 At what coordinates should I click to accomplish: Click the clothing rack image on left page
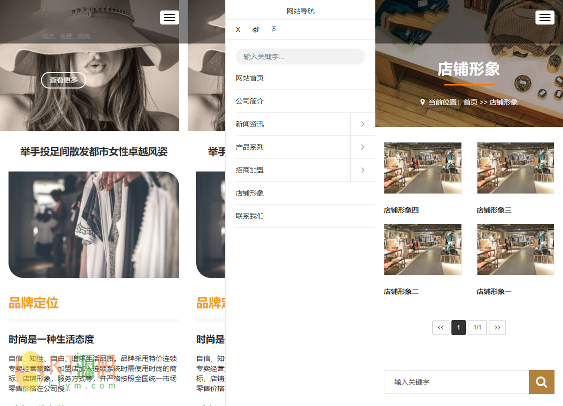pos(94,224)
